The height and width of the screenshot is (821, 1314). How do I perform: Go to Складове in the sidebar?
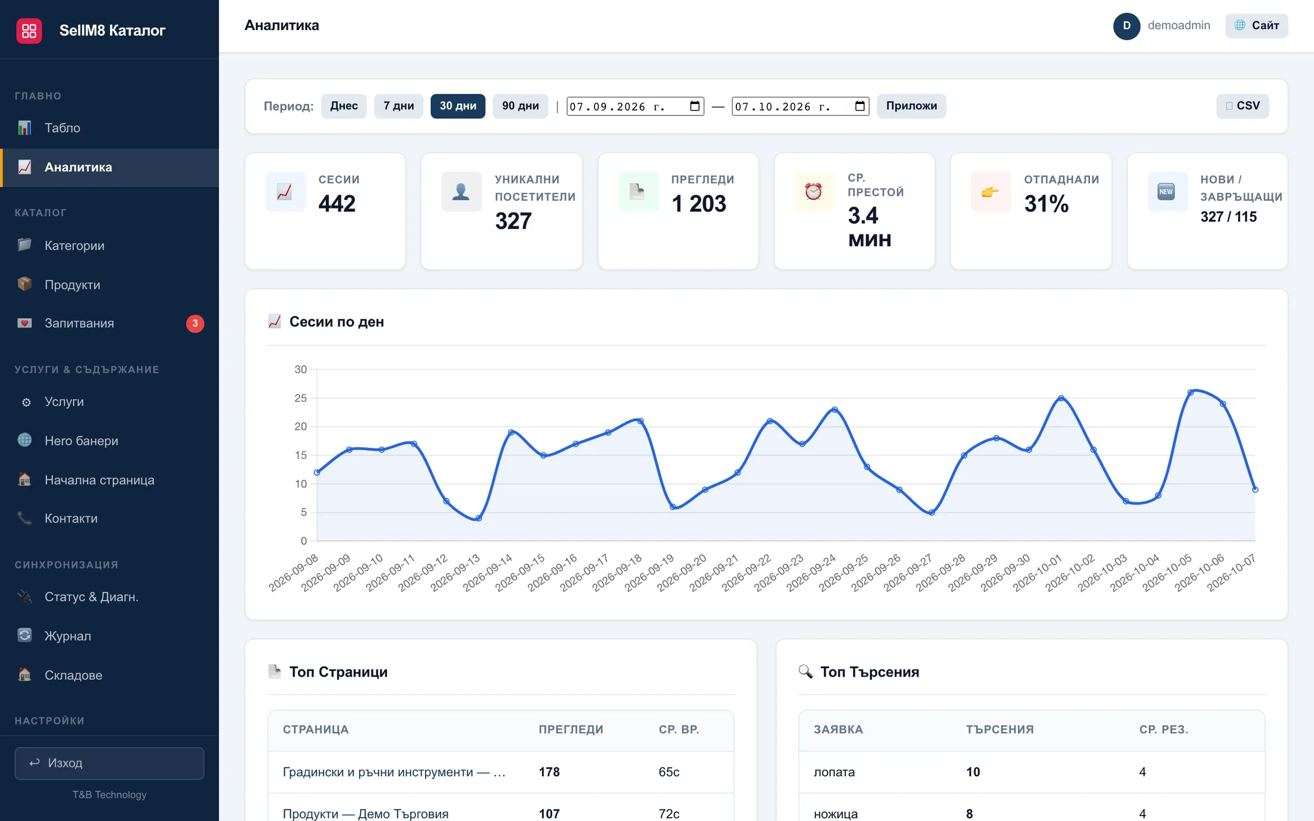click(109, 675)
